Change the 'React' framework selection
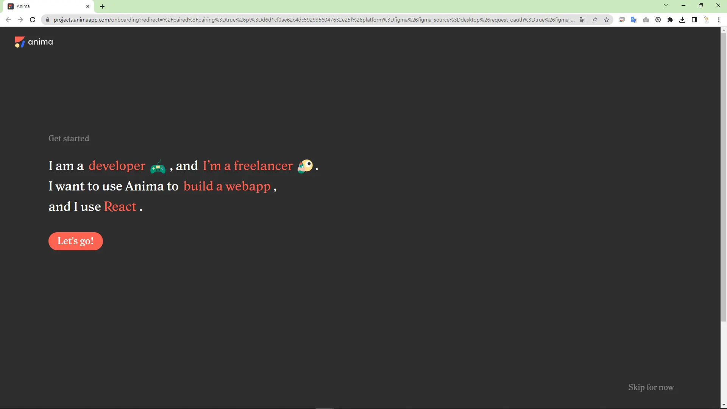The width and height of the screenshot is (727, 409). tap(120, 207)
